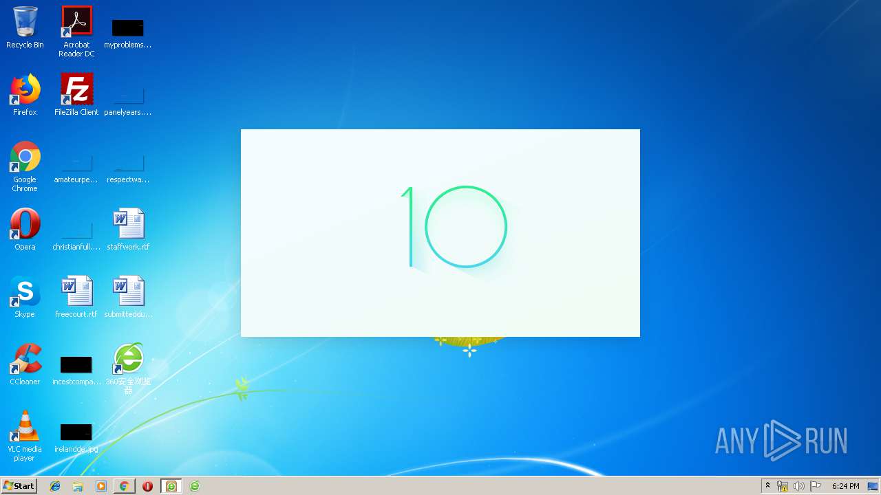Launch CCleaner desktop shortcut

tap(25, 364)
